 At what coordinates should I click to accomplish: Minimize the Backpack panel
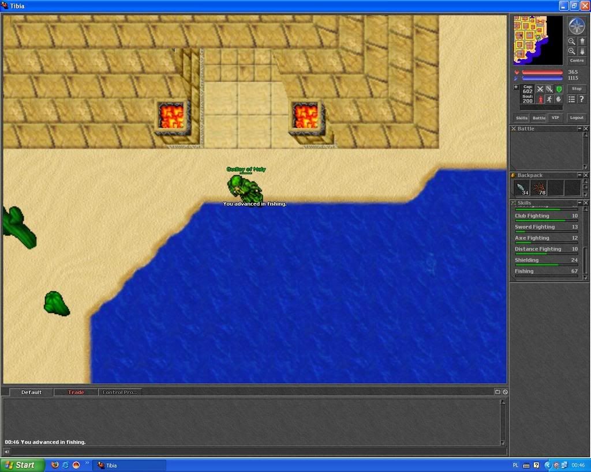point(579,175)
